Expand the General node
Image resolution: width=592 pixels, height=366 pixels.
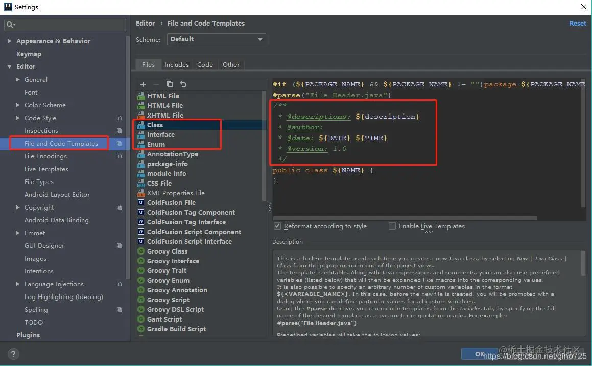point(18,80)
